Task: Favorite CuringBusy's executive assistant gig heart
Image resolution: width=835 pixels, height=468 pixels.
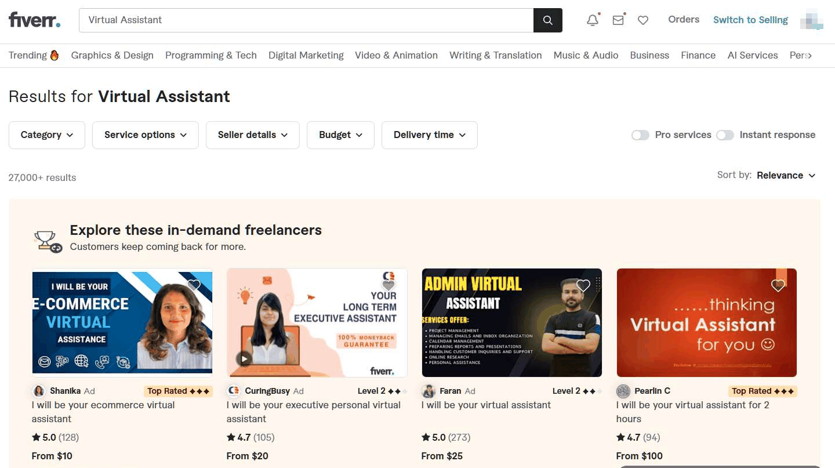Action: coord(389,285)
